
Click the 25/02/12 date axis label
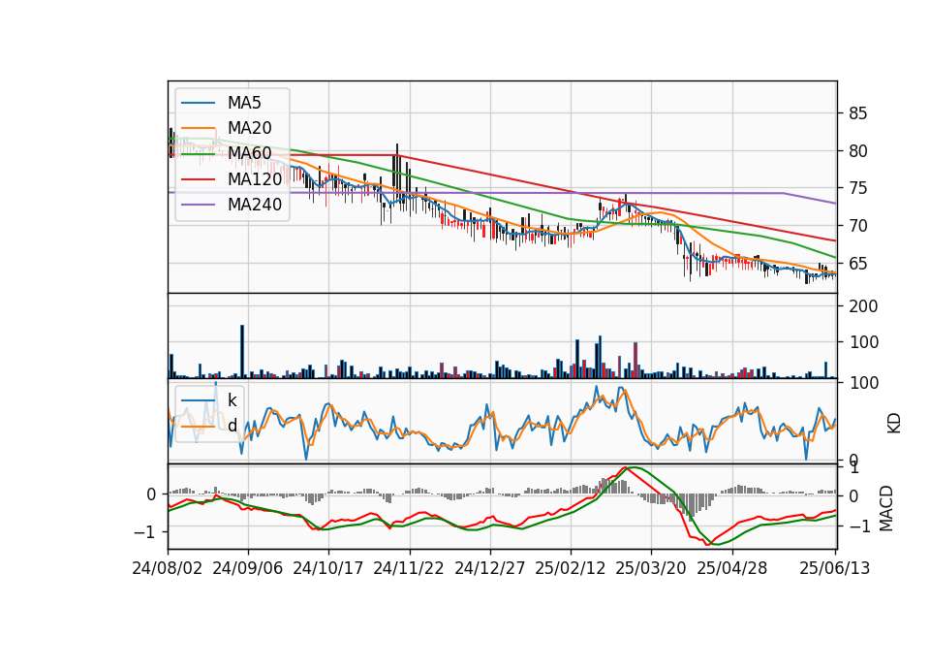(571, 568)
